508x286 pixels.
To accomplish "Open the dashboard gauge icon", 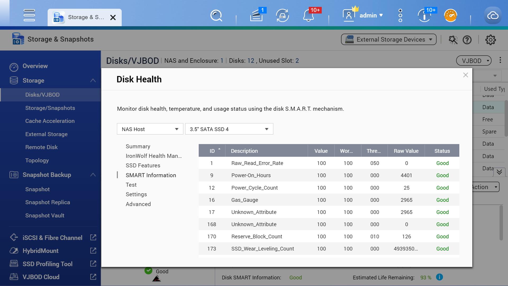I will (x=450, y=15).
